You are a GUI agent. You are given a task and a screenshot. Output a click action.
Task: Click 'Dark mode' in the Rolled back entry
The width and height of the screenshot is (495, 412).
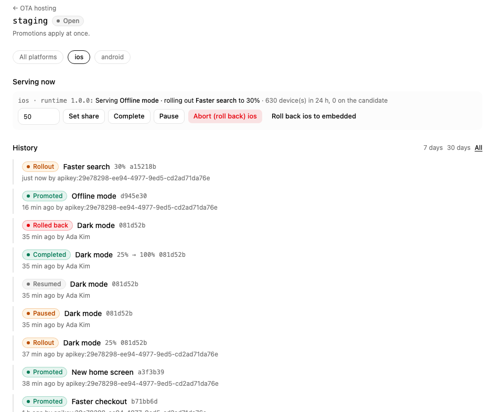pyautogui.click(x=96, y=225)
